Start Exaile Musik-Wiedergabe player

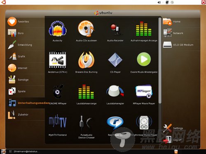point(144,59)
